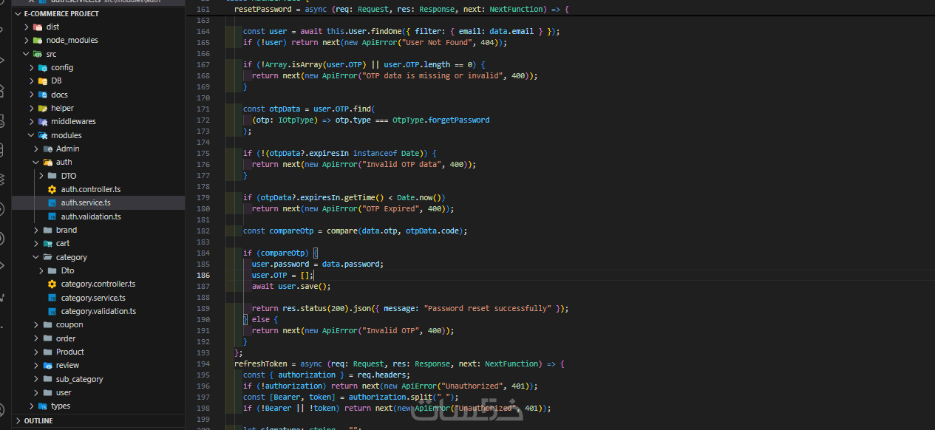This screenshot has height=430, width=935.
Task: Click the docs folder icon
Action: [x=42, y=95]
